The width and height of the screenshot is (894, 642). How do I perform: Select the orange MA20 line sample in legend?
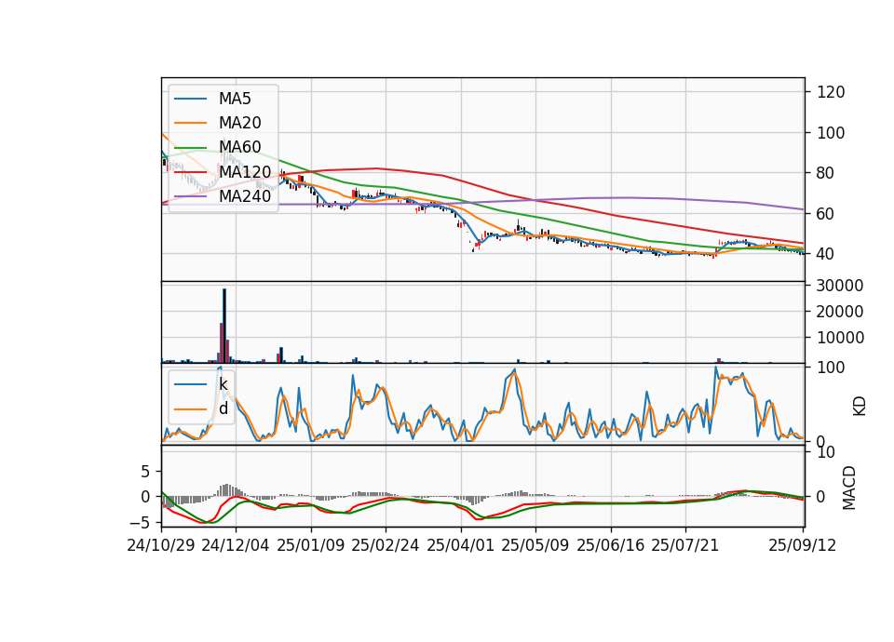190,123
